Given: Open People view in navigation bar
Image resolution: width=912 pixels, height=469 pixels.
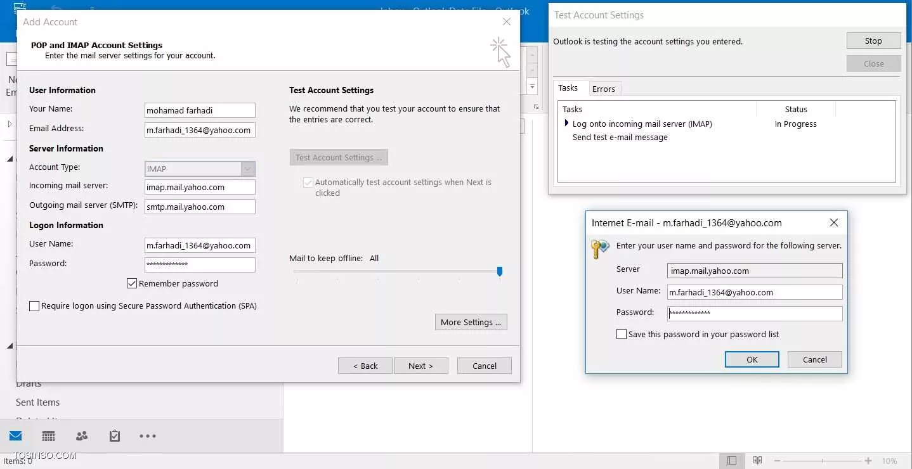Looking at the screenshot, I should click(82, 436).
